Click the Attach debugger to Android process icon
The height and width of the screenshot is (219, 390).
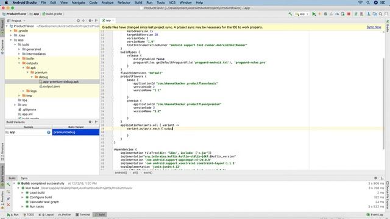[x=343, y=14]
